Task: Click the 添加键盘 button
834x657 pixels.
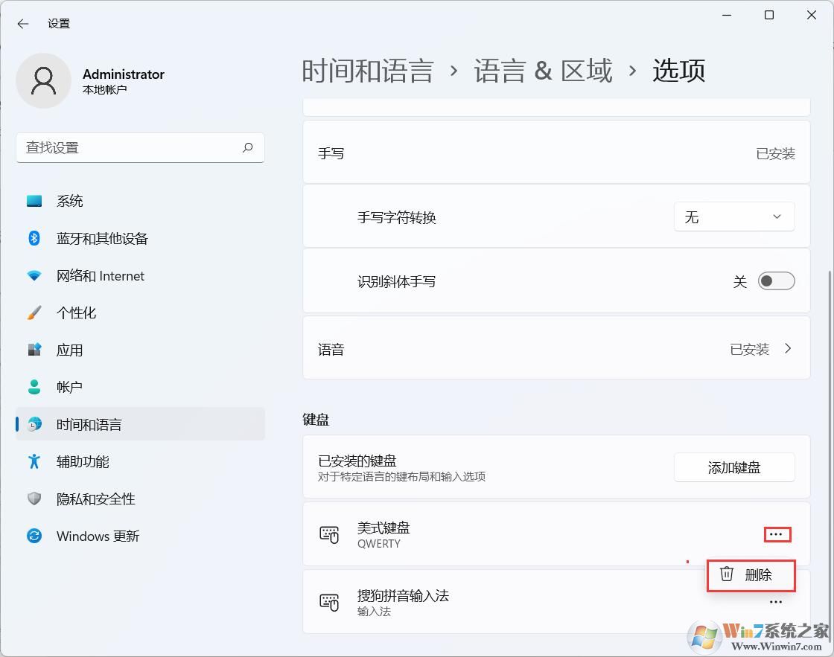Action: [x=734, y=467]
